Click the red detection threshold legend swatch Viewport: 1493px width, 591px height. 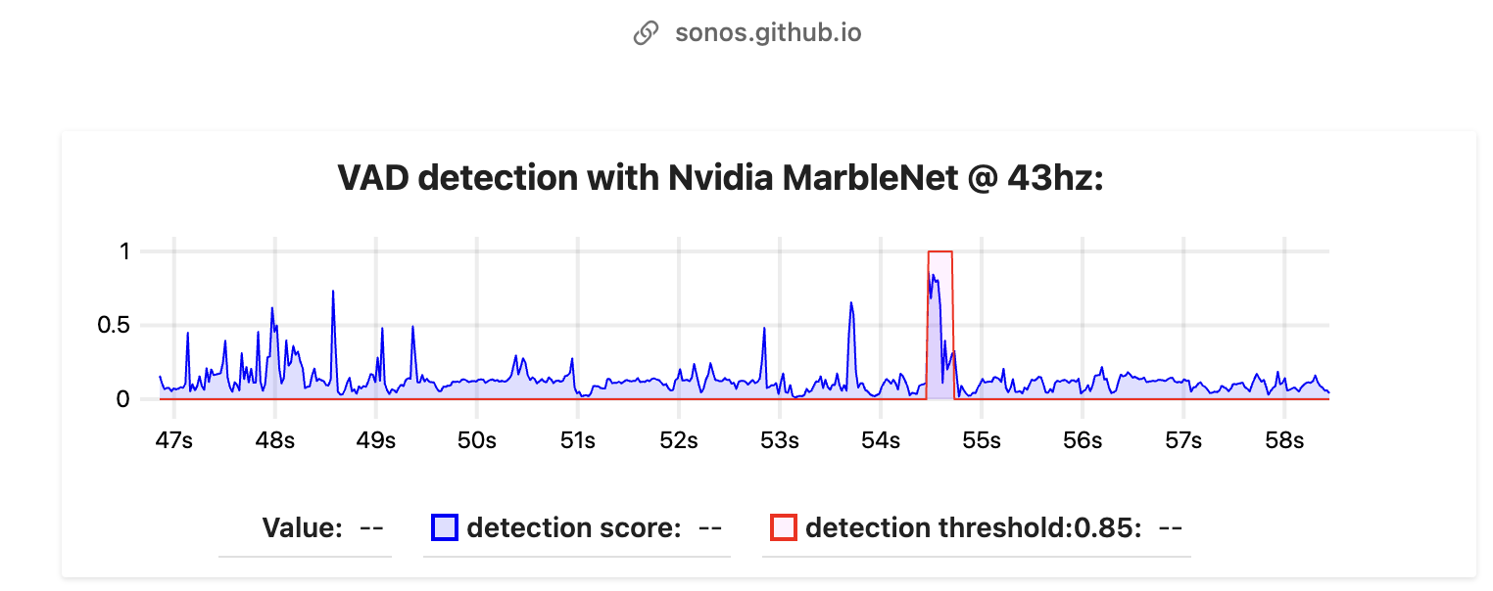(784, 528)
